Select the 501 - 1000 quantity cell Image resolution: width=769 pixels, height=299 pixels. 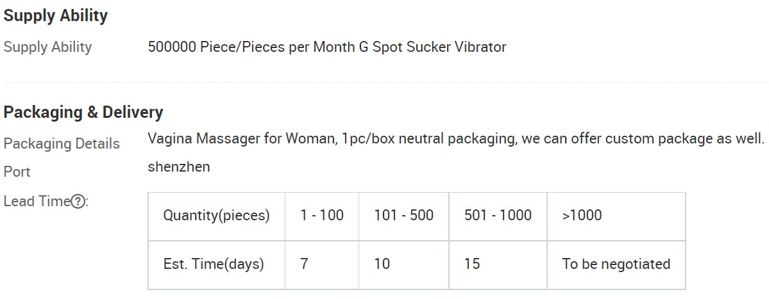[x=498, y=216]
